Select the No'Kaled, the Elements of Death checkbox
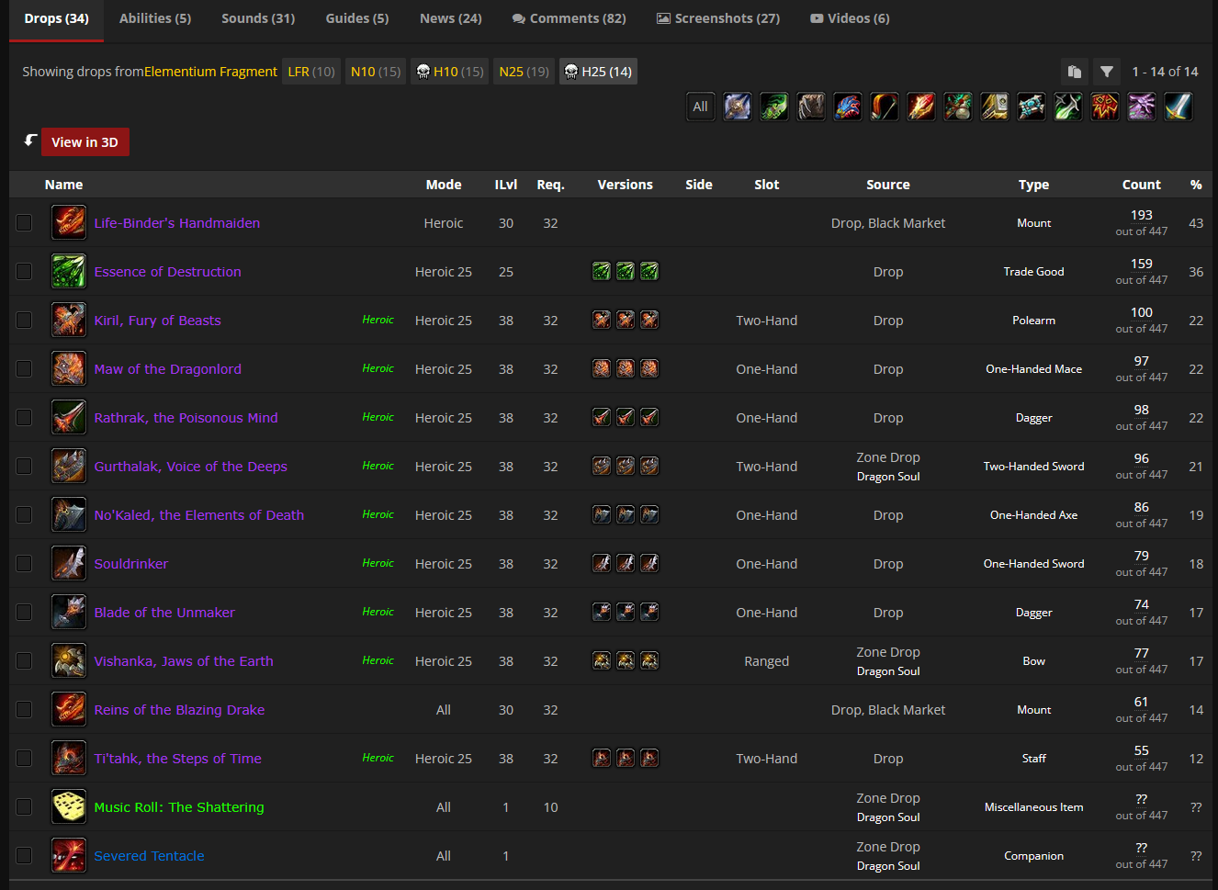Screen dimensions: 1218x890 [x=24, y=514]
